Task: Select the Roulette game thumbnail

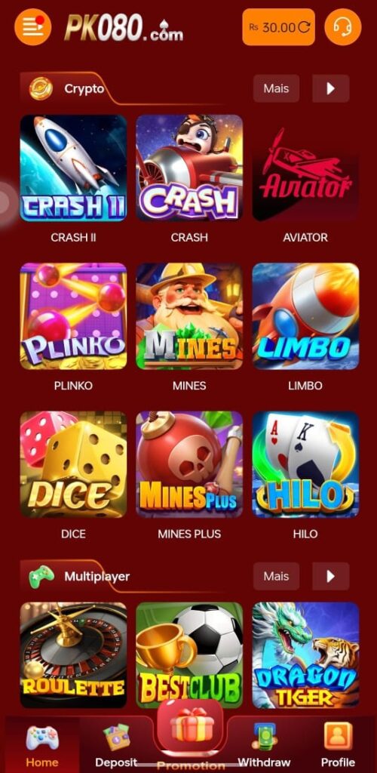Action: [x=73, y=655]
